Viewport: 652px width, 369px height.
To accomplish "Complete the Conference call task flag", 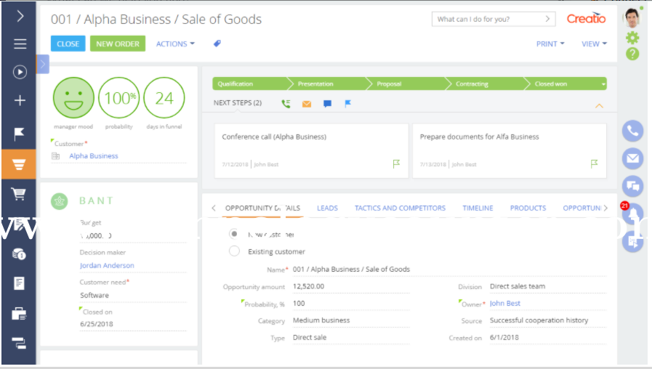I will tap(396, 163).
